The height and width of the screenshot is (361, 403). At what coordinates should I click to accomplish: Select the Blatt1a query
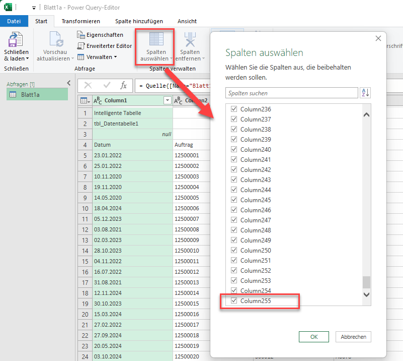click(x=37, y=94)
